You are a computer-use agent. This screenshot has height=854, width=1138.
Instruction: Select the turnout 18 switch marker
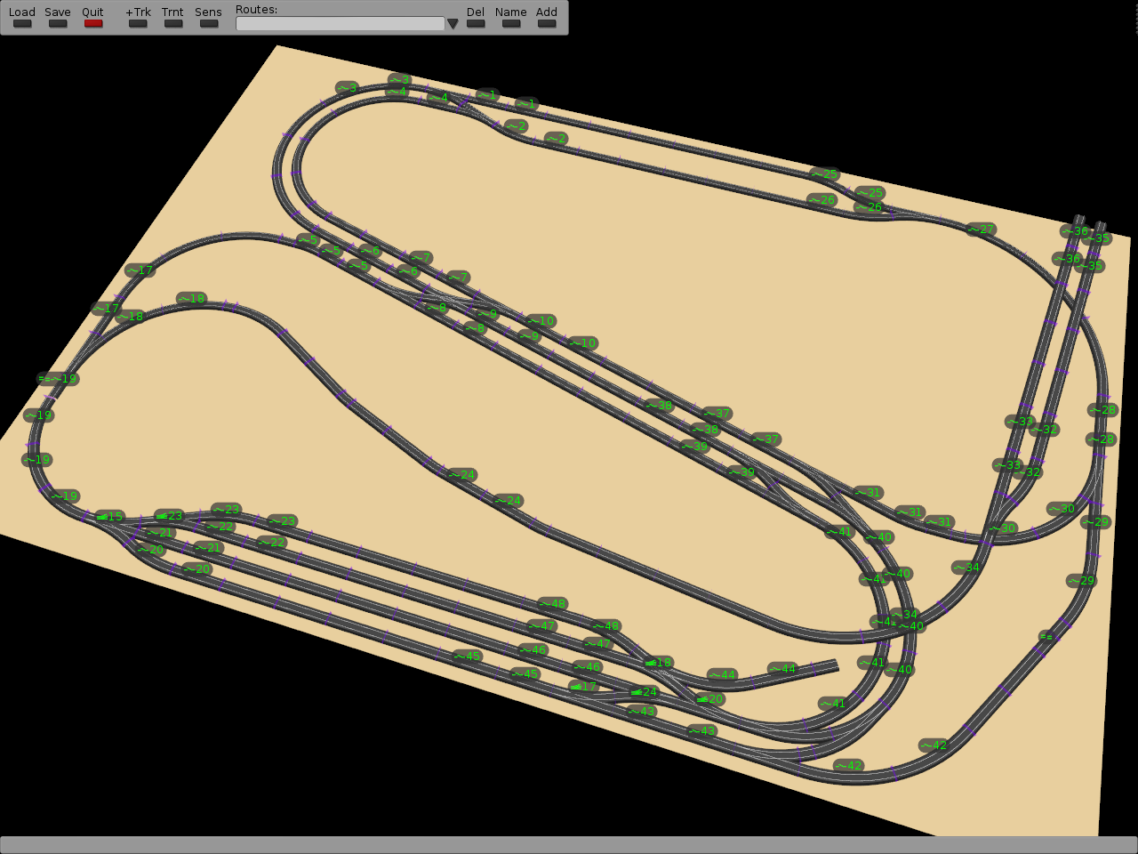[x=658, y=662]
